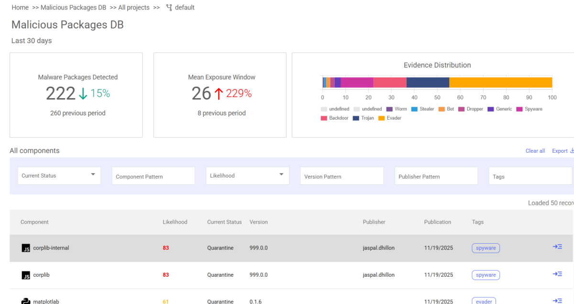Open details arrow for corplib row

click(557, 274)
